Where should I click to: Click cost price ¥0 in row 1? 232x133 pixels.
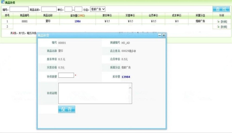click(x=177, y=21)
